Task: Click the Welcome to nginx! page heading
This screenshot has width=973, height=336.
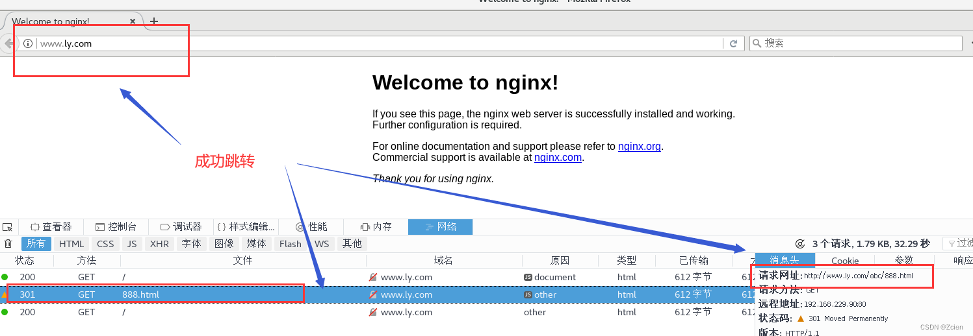Action: click(465, 82)
